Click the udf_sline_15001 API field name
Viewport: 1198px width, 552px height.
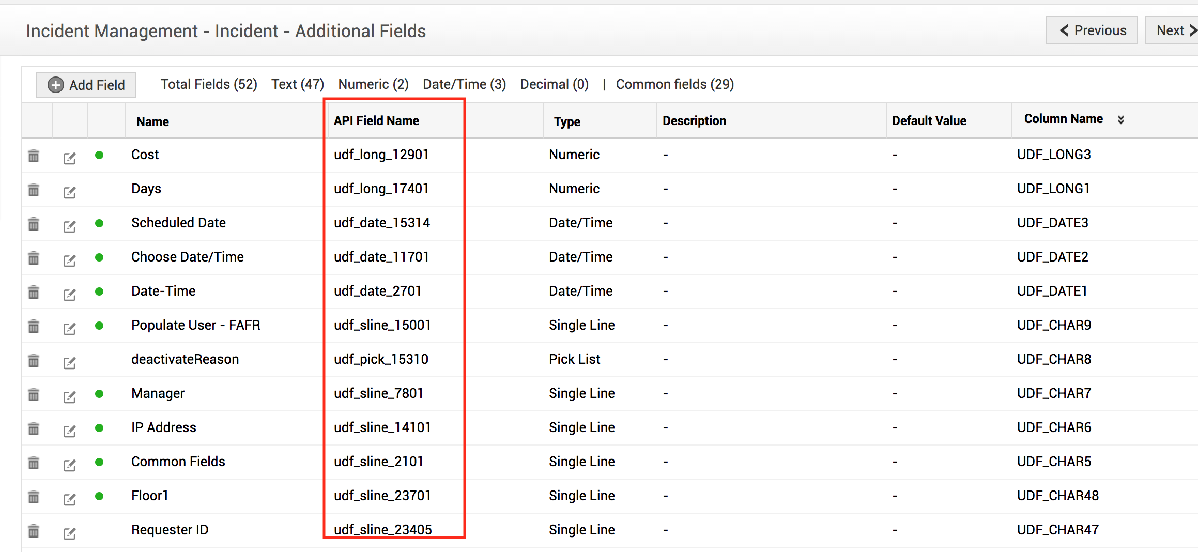click(x=382, y=325)
